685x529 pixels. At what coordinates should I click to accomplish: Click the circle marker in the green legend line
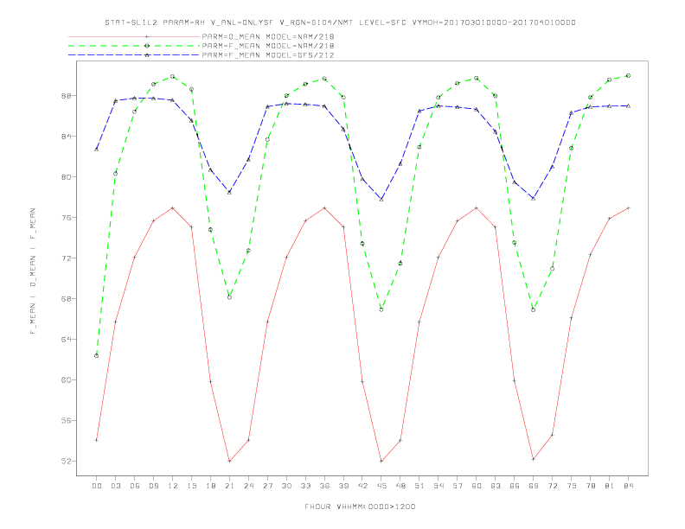click(x=147, y=46)
